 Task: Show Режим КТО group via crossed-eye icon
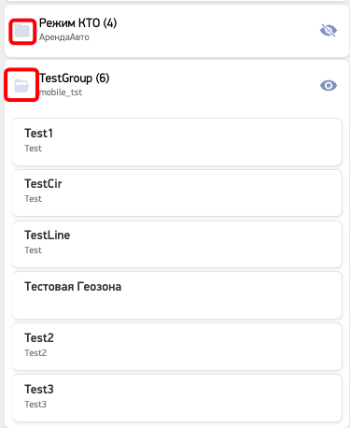click(x=329, y=31)
